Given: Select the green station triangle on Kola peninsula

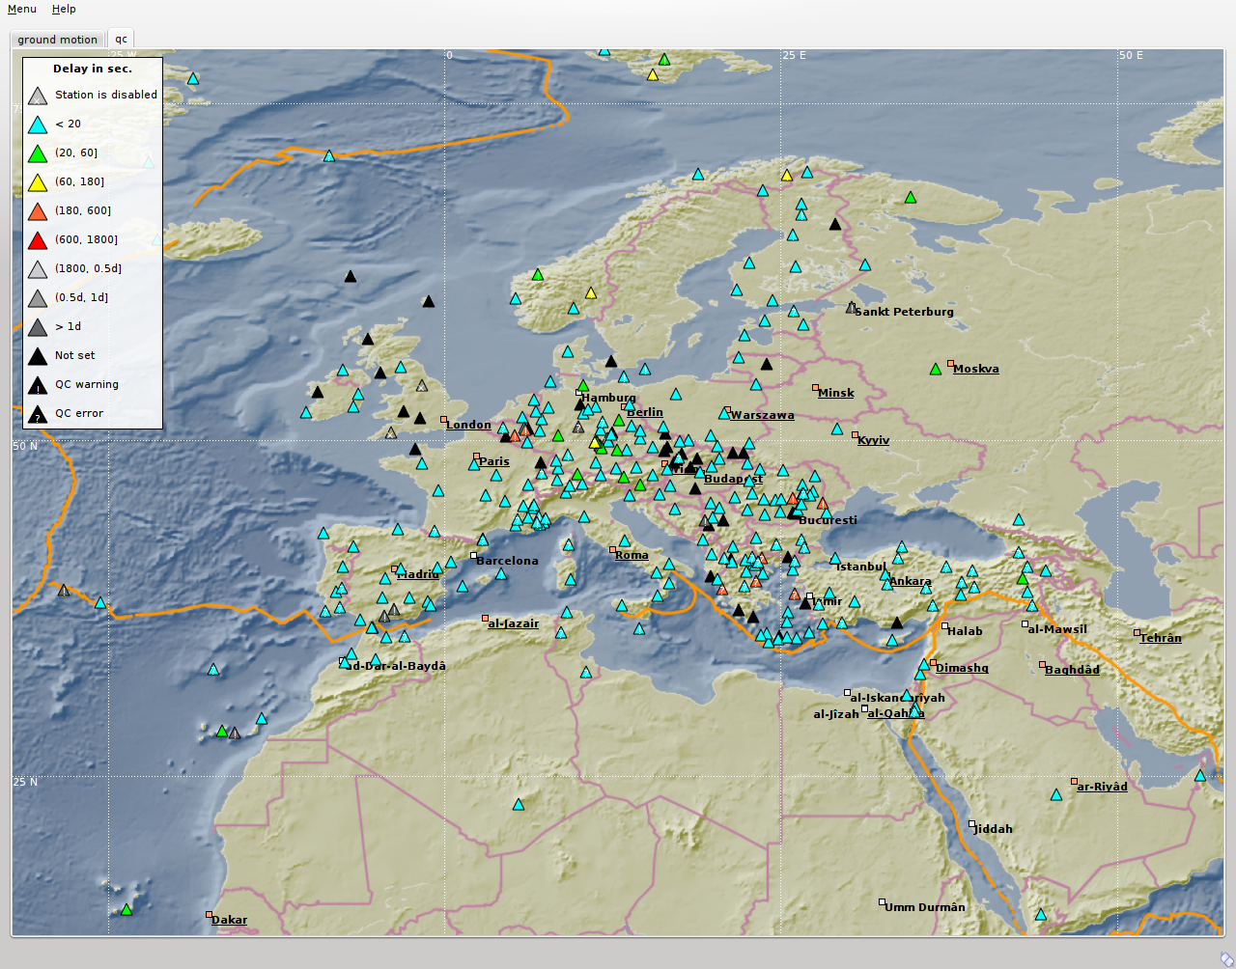Looking at the screenshot, I should pos(910,198).
